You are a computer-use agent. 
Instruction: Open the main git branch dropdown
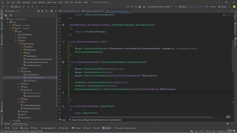[x=16, y=7]
